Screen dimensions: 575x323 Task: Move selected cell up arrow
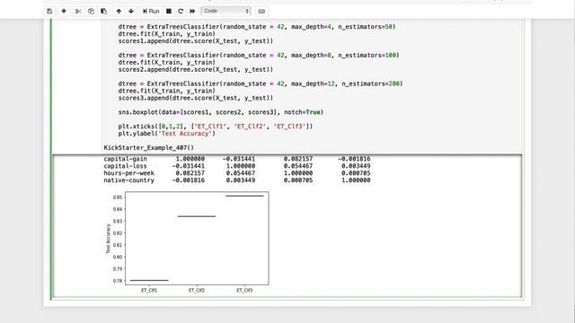tap(119, 12)
